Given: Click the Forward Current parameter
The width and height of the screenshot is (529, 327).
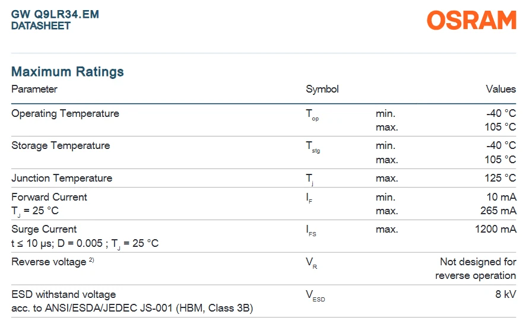Looking at the screenshot, I should 49,197.
